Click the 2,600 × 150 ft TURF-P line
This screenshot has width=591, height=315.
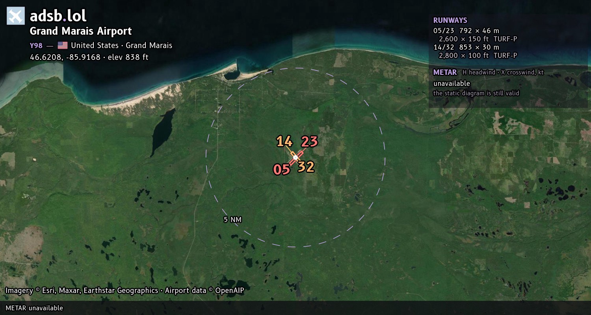pyautogui.click(x=478, y=39)
